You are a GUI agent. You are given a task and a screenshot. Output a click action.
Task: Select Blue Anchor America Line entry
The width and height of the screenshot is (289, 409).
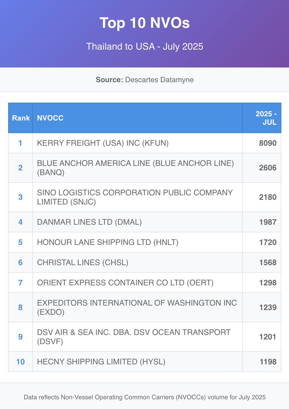[135, 168]
